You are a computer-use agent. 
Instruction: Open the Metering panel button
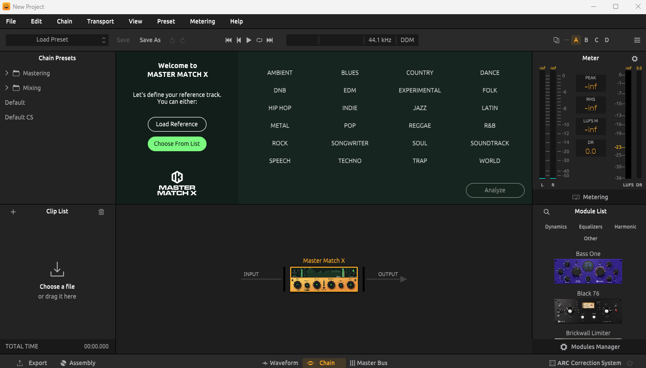pyautogui.click(x=590, y=197)
